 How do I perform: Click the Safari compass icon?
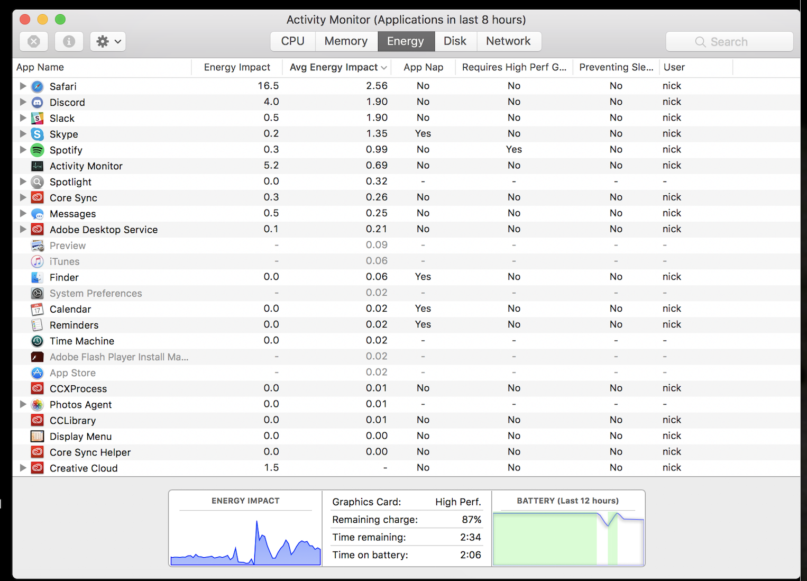37,86
